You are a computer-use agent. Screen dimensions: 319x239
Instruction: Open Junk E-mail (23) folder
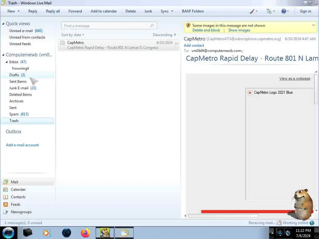coord(22,88)
